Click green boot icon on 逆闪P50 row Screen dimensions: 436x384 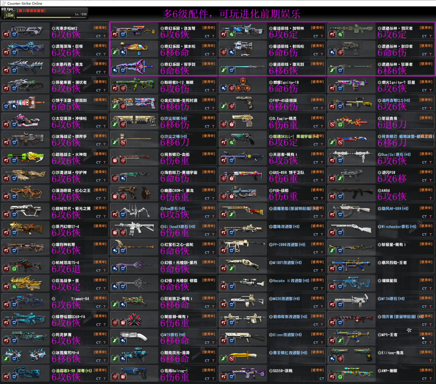coord(340,179)
